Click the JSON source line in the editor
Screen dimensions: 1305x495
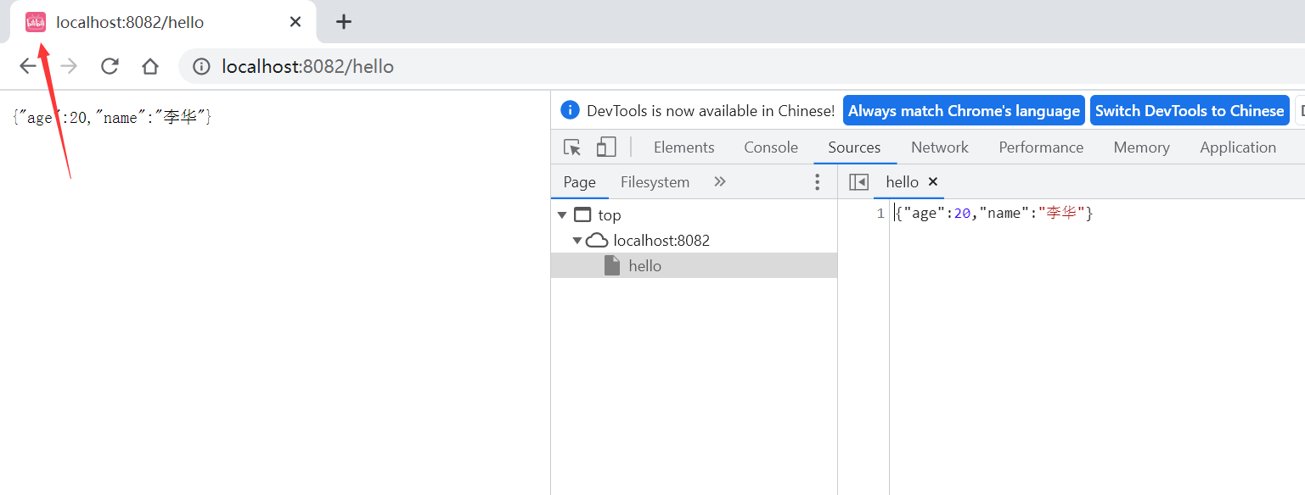(994, 214)
